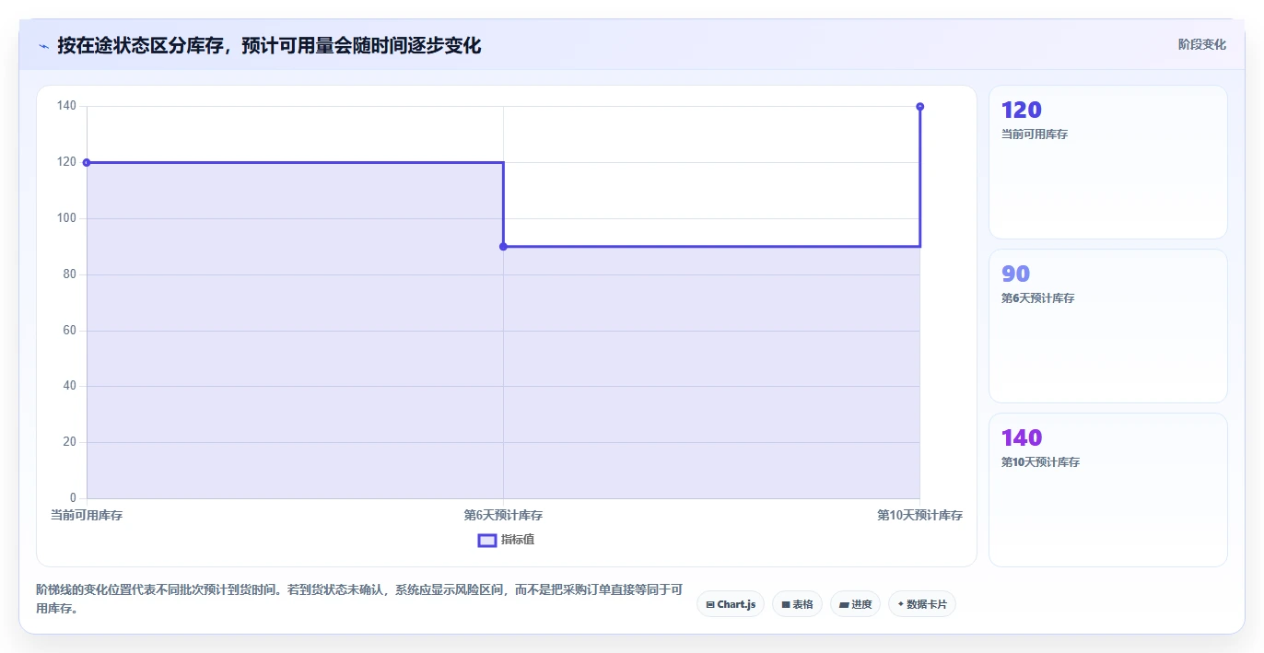Click the 第10天预计库存 card caption
The width and height of the screenshot is (1264, 653).
pyautogui.click(x=1040, y=462)
